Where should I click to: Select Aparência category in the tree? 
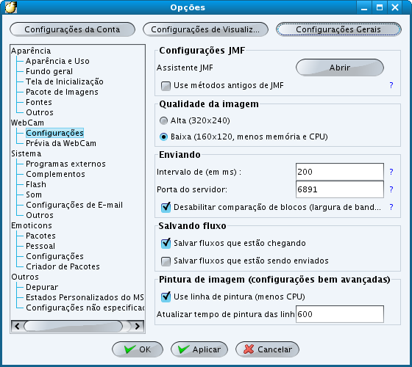(x=31, y=51)
